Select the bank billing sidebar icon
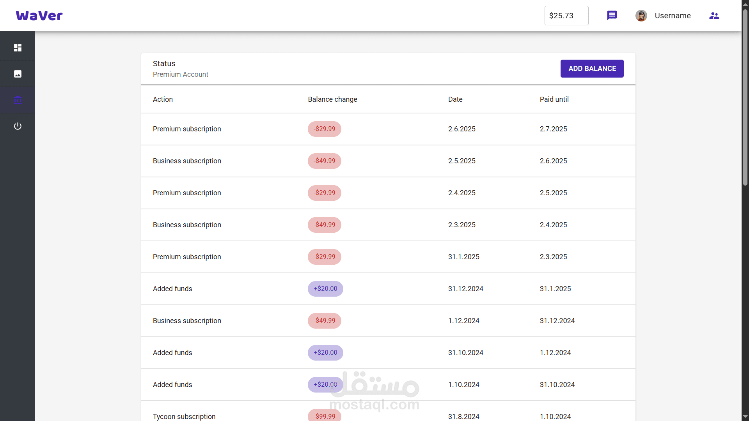This screenshot has width=749, height=421. click(x=18, y=100)
